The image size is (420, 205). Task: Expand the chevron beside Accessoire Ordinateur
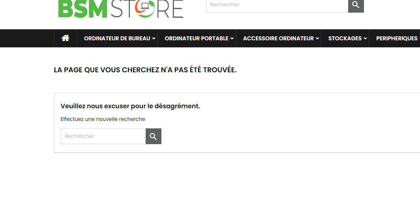(x=317, y=39)
